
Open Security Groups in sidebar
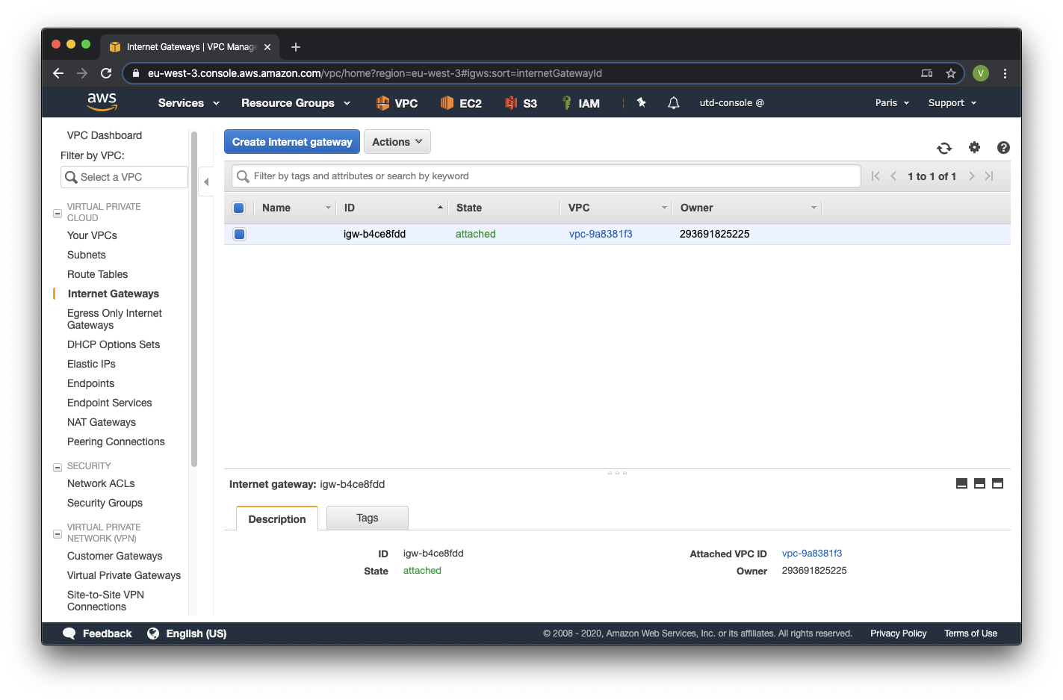105,503
